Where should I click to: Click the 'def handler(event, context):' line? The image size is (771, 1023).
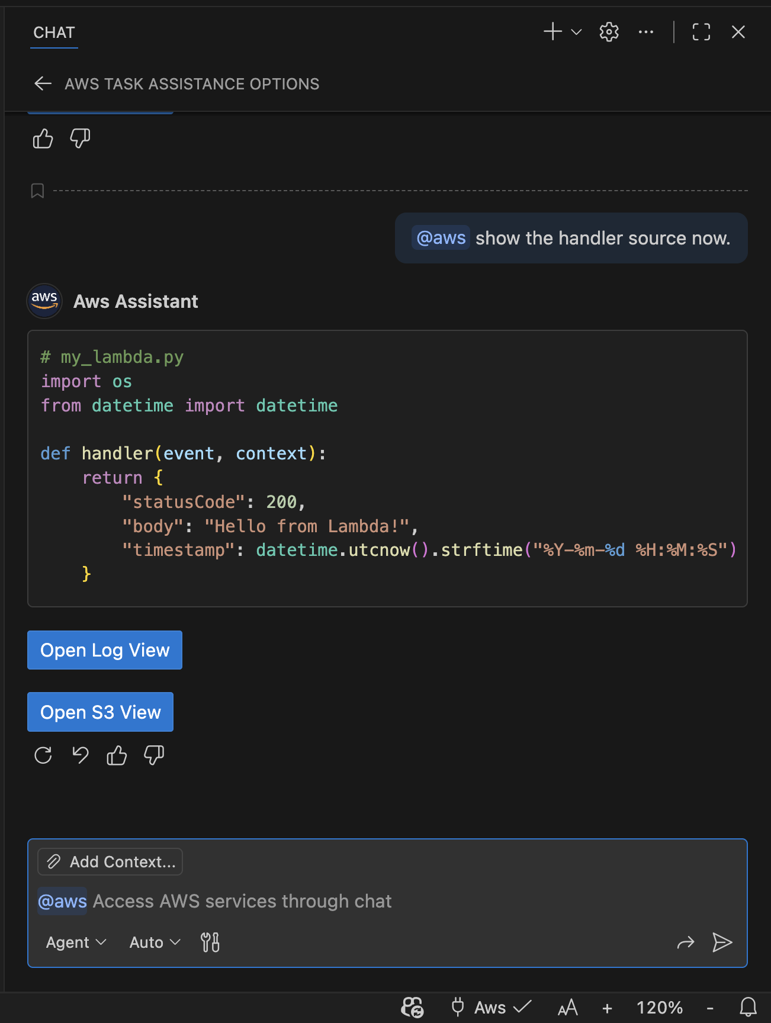pos(183,453)
